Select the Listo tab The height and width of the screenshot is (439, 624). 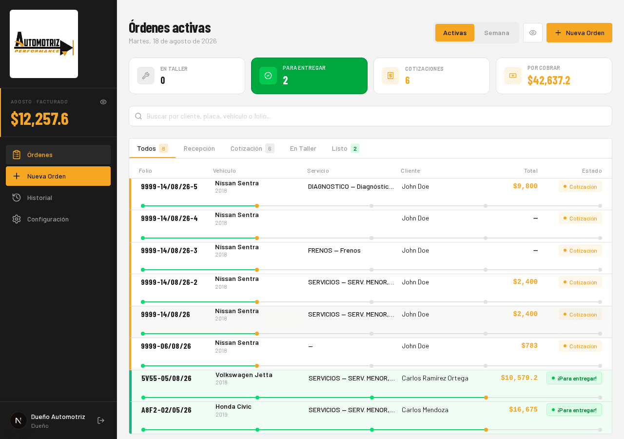pyautogui.click(x=346, y=148)
